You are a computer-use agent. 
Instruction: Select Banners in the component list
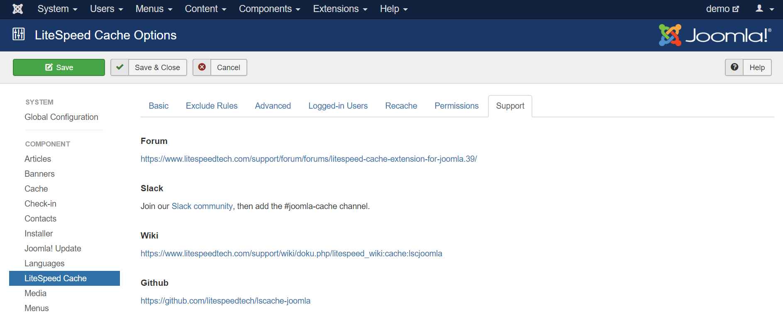[x=39, y=174]
